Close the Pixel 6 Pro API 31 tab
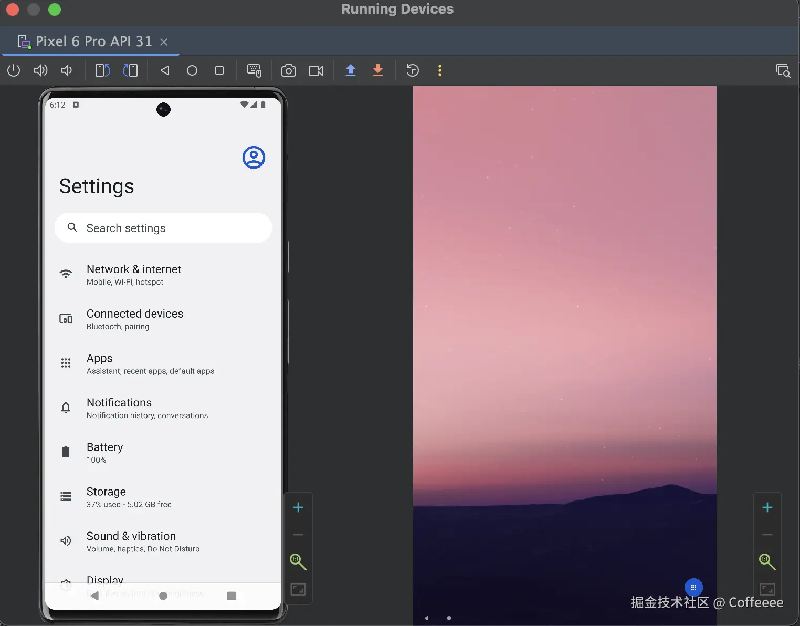 pos(164,42)
